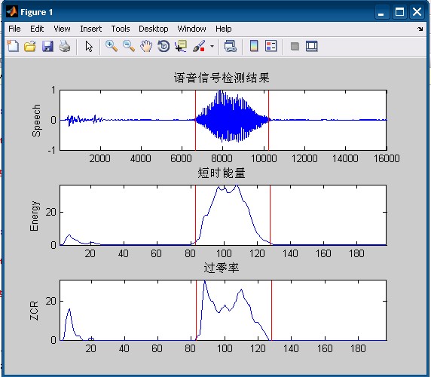Activate the Zoom In magnifier tool

(x=112, y=46)
